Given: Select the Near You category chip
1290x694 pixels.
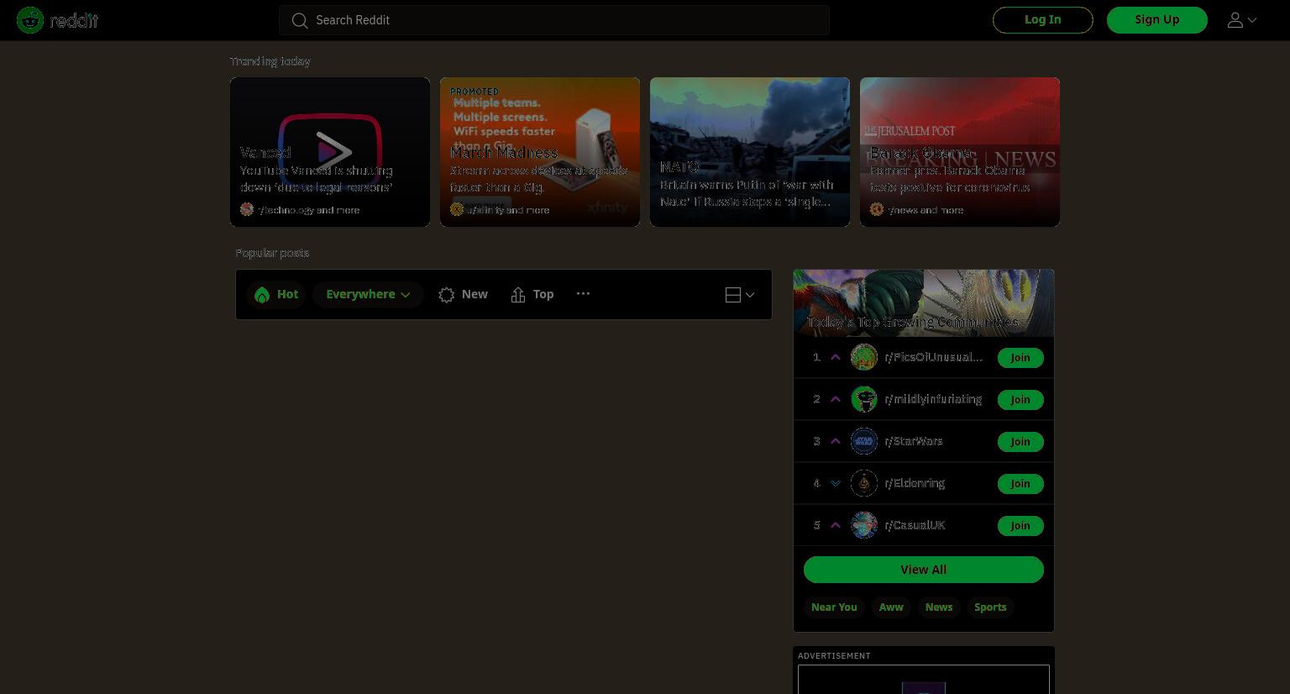Looking at the screenshot, I should (834, 607).
